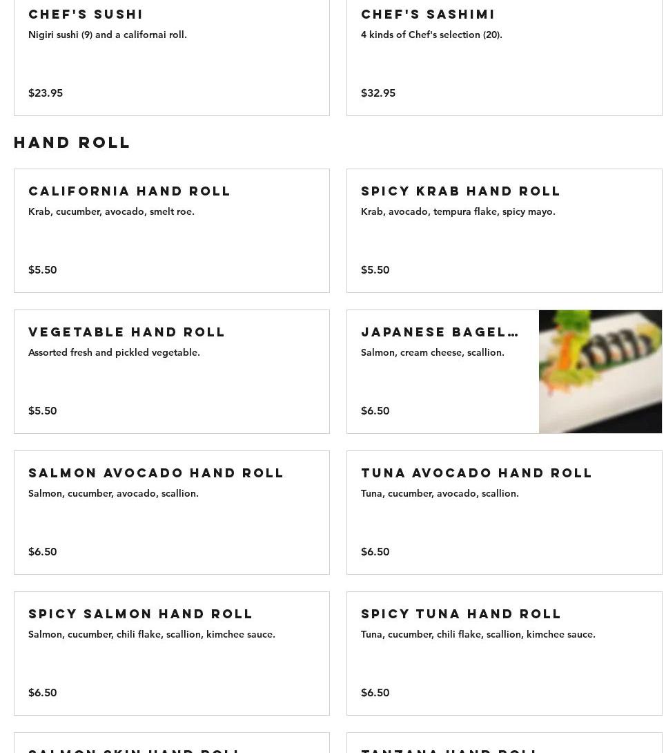Viewport: 666px width, 753px height.
Task: Click the Spicy Tuna Hand Roll ingredients text
Action: [478, 634]
